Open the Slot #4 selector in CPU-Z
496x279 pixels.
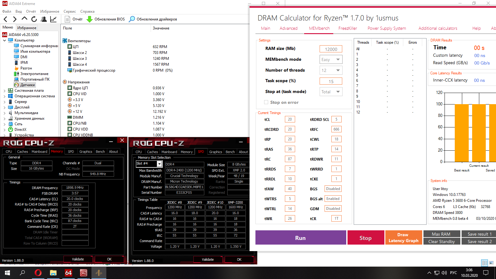click(x=149, y=164)
